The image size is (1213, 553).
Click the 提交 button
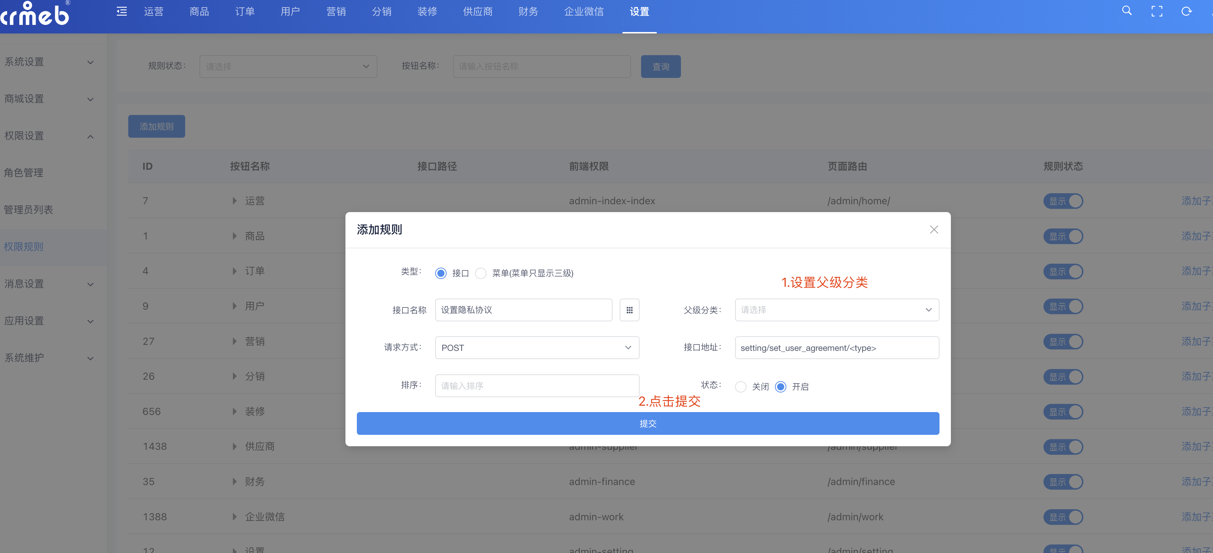(x=648, y=423)
